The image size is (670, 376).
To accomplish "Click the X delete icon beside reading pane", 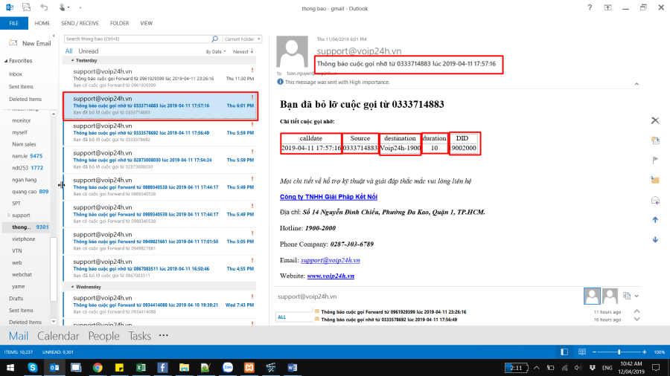I will coord(655,120).
